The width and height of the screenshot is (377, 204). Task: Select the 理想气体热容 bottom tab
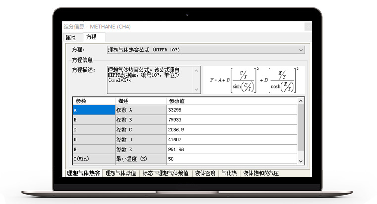[84, 173]
